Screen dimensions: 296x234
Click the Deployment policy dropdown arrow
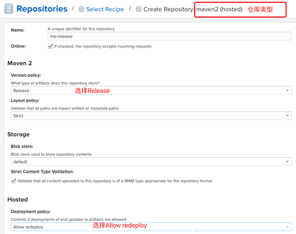[287, 226]
